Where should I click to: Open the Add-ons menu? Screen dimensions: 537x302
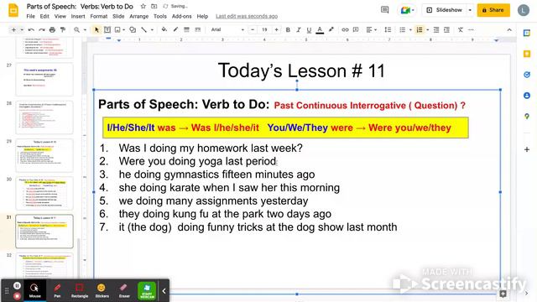pyautogui.click(x=181, y=16)
